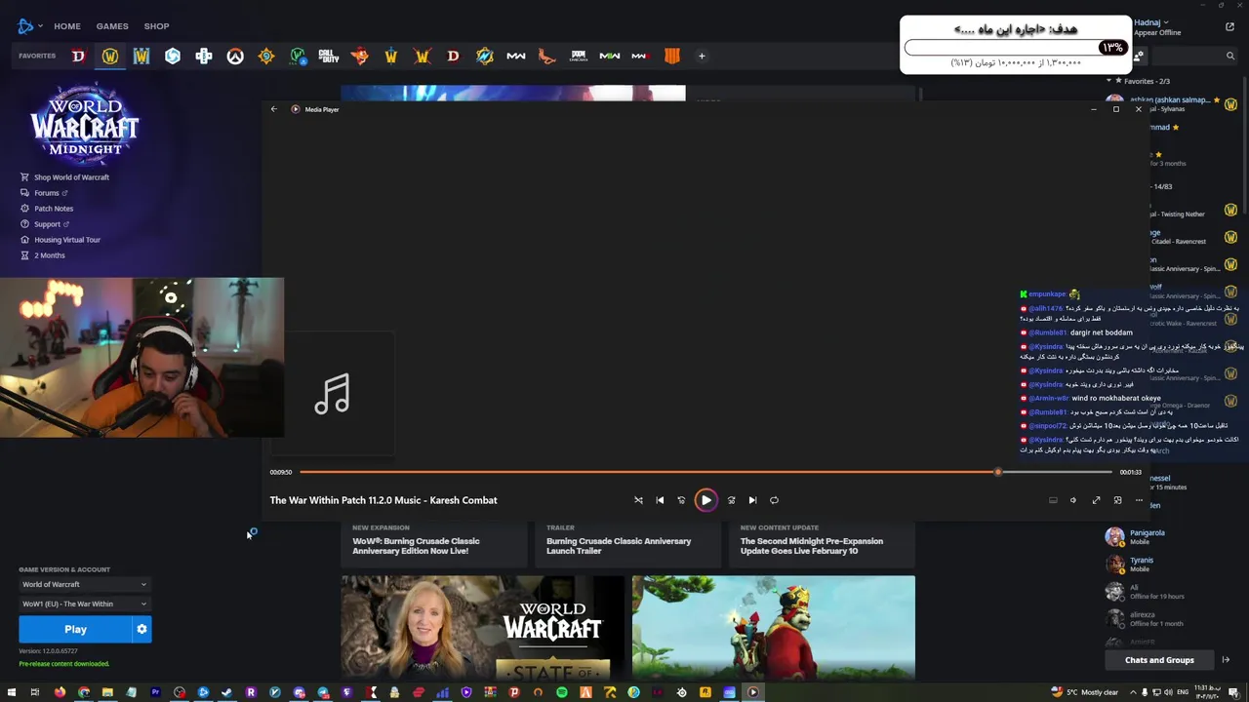Skip forward 30 seconds

pos(731,500)
